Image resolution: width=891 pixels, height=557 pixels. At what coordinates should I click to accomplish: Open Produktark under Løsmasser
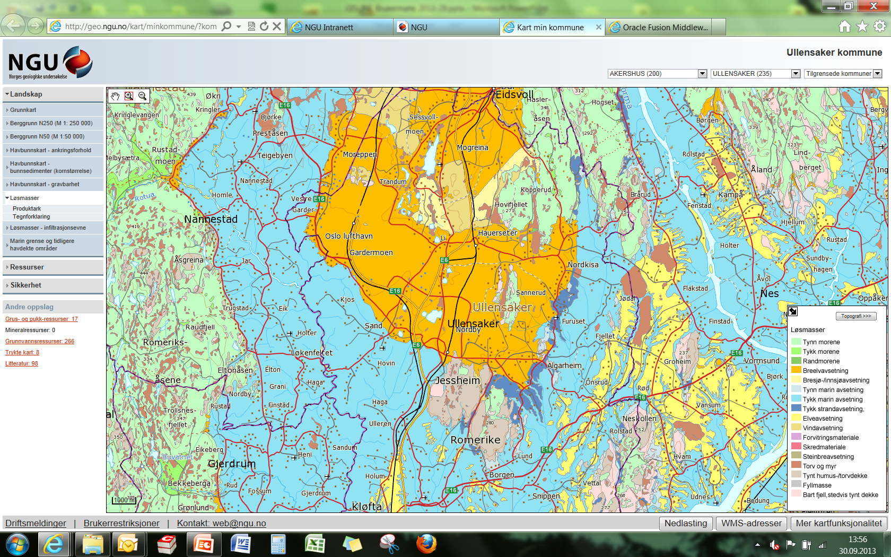[27, 209]
